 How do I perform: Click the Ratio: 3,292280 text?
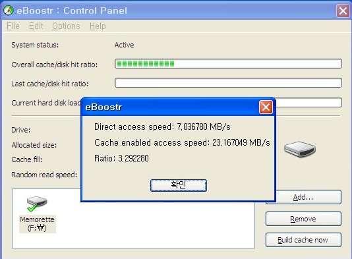click(x=121, y=158)
